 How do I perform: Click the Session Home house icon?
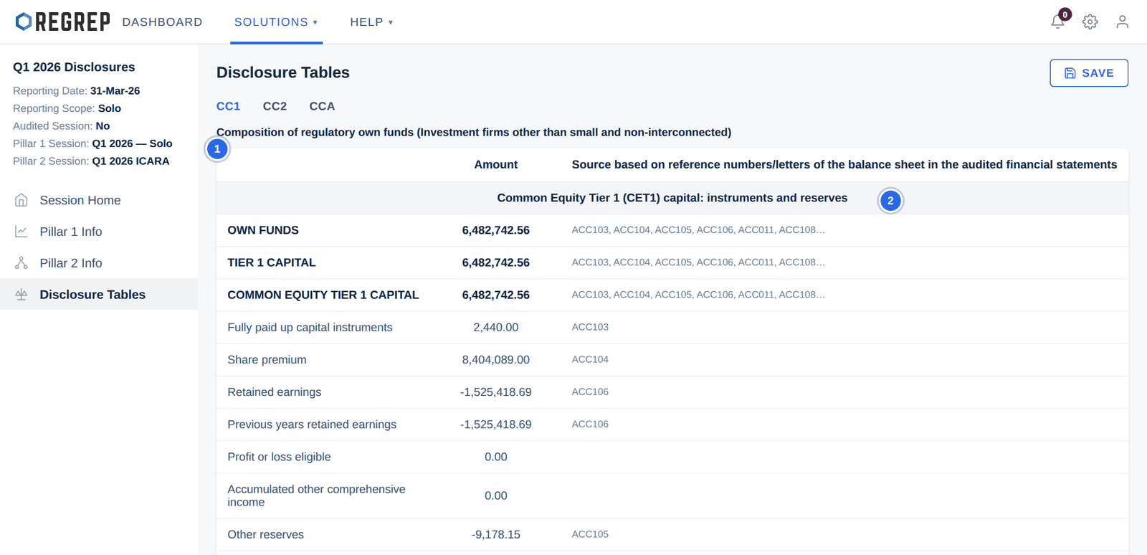click(x=22, y=200)
